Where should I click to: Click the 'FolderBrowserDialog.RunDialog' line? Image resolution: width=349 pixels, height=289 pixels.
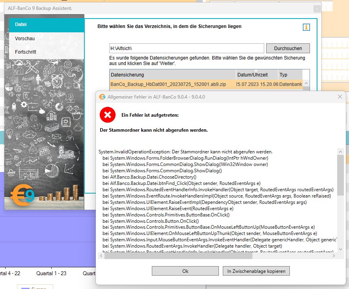[x=185, y=158]
